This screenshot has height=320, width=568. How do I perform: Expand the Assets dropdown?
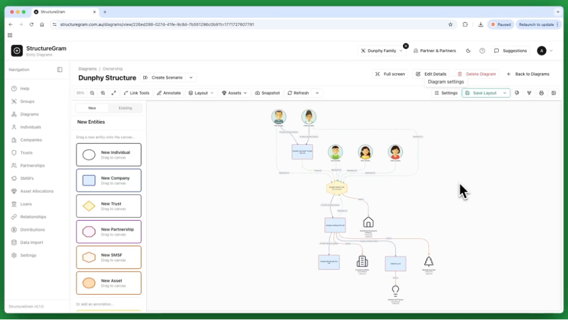(x=234, y=93)
